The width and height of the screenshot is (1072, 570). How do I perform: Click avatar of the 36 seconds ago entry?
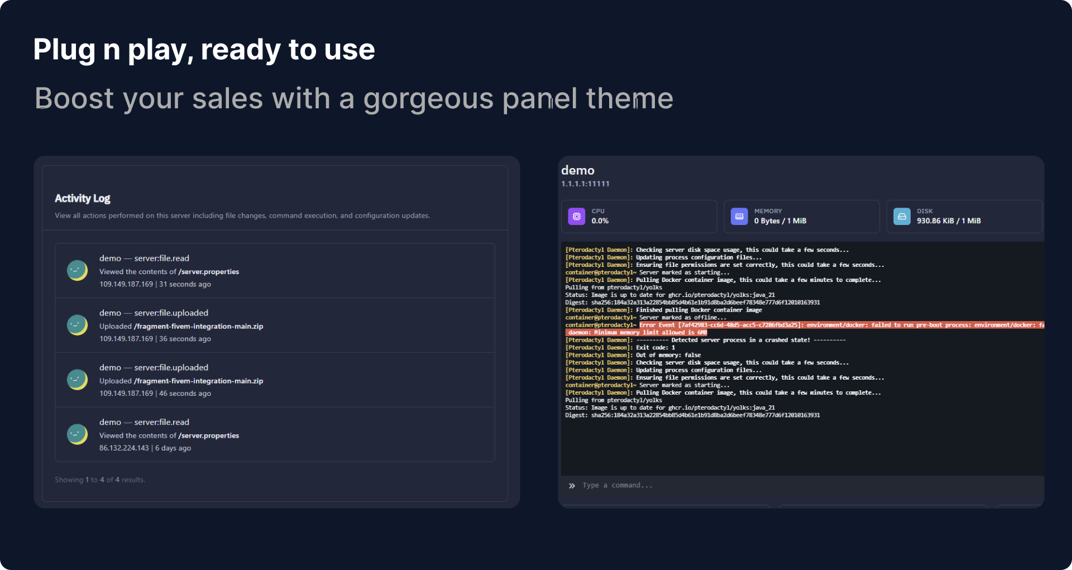(77, 325)
